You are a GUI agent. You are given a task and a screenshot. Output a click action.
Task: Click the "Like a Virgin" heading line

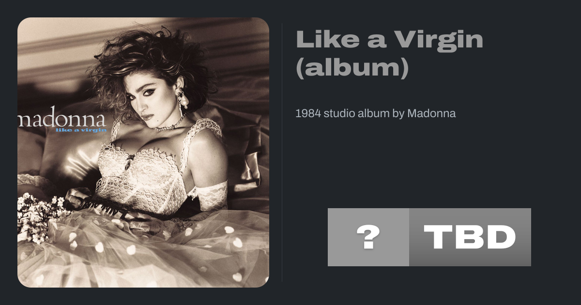(x=390, y=39)
